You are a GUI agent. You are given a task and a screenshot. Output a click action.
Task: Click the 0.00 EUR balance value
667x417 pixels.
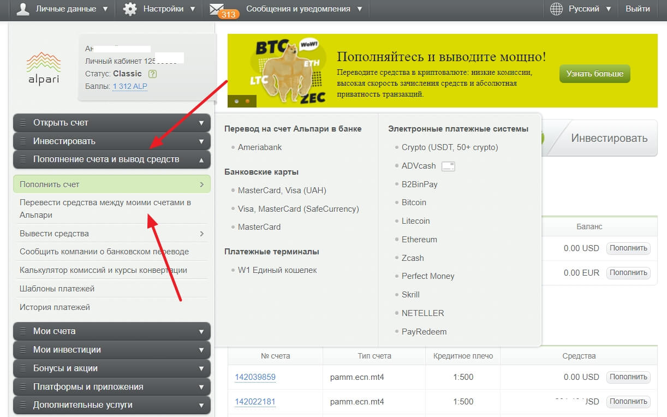click(x=581, y=273)
